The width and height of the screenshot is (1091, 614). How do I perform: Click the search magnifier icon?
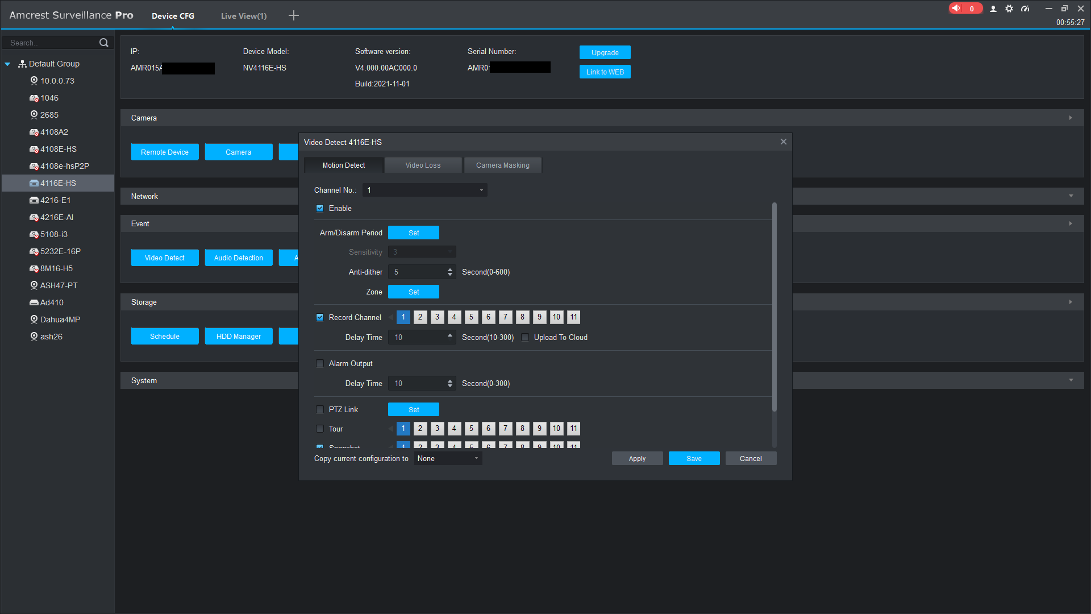click(103, 43)
